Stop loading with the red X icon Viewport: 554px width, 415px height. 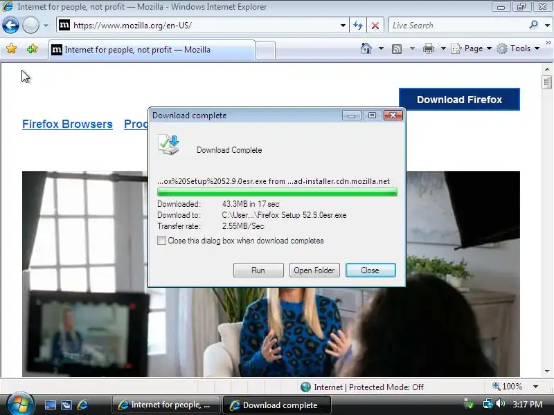coord(375,26)
